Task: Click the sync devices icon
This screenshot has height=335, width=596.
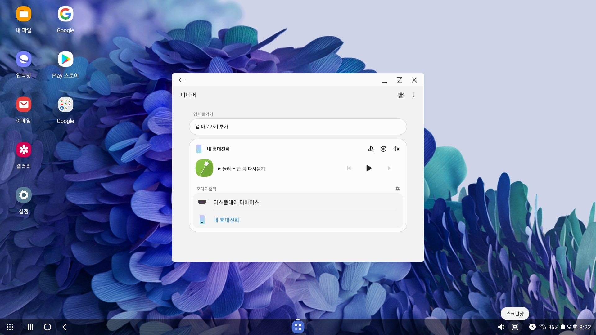Action: click(x=383, y=149)
